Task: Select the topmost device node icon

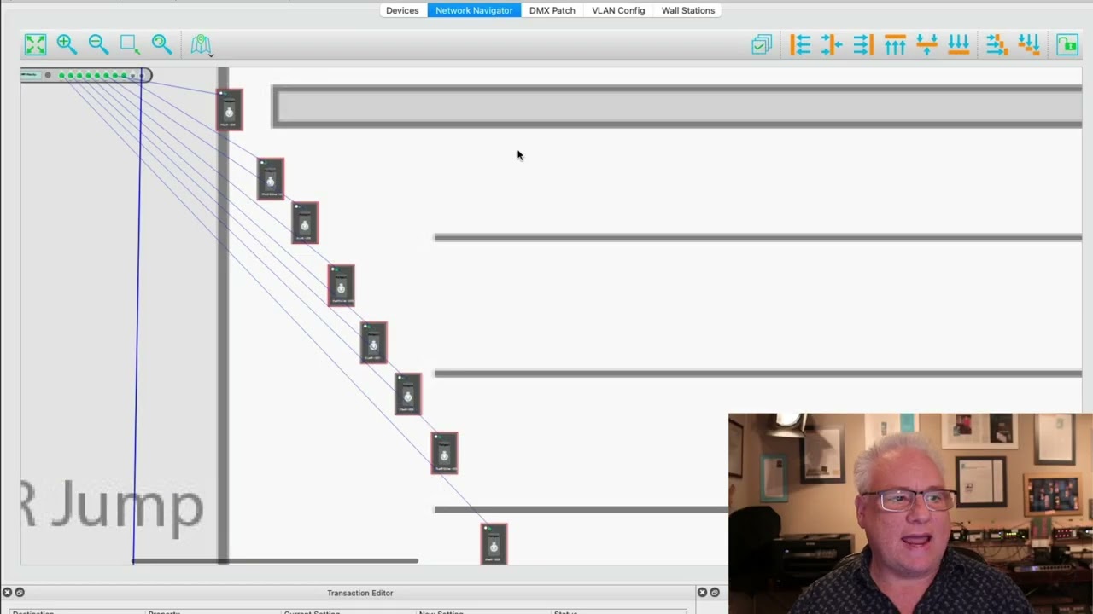Action: (229, 110)
